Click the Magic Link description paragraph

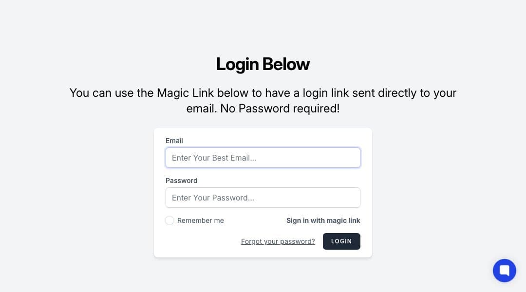pyautogui.click(x=263, y=100)
